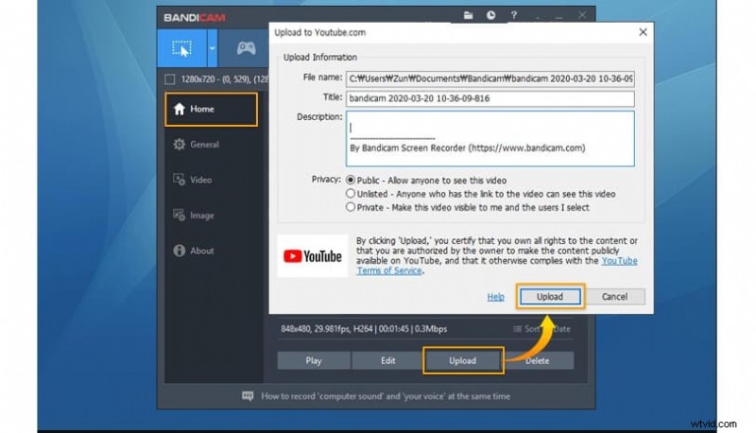This screenshot has width=756, height=433.
Task: Open the output folder icon in Bandicam title bar
Action: pyautogui.click(x=468, y=15)
